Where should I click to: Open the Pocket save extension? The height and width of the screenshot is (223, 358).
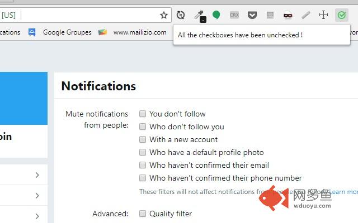pos(252,15)
